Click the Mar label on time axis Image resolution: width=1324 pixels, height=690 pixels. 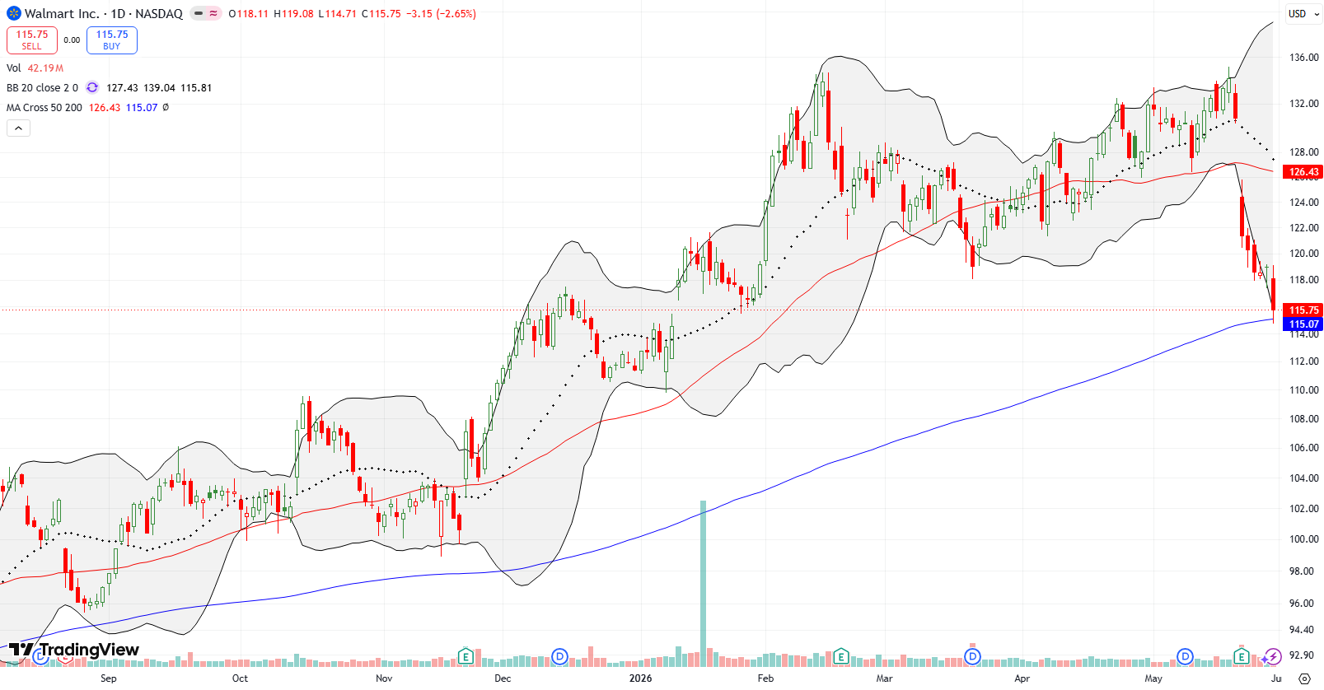coord(884,678)
